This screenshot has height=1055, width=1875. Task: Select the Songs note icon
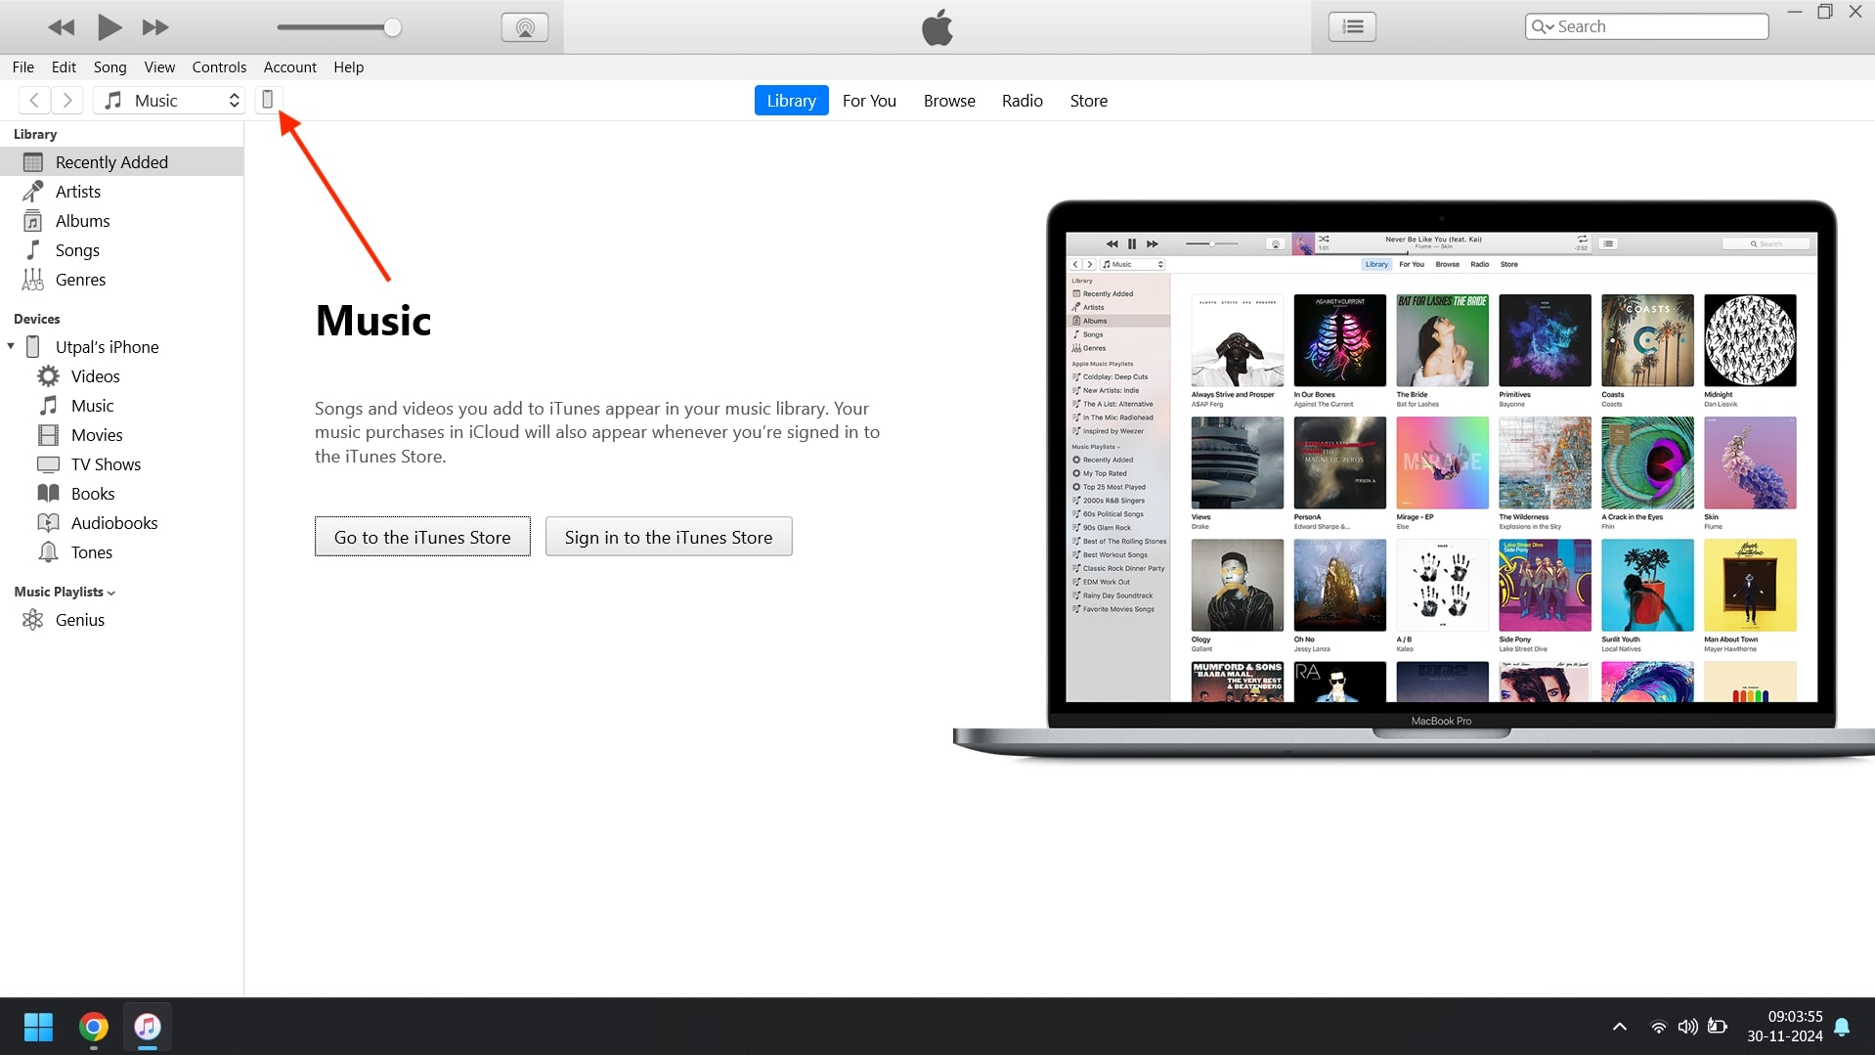pyautogui.click(x=33, y=250)
